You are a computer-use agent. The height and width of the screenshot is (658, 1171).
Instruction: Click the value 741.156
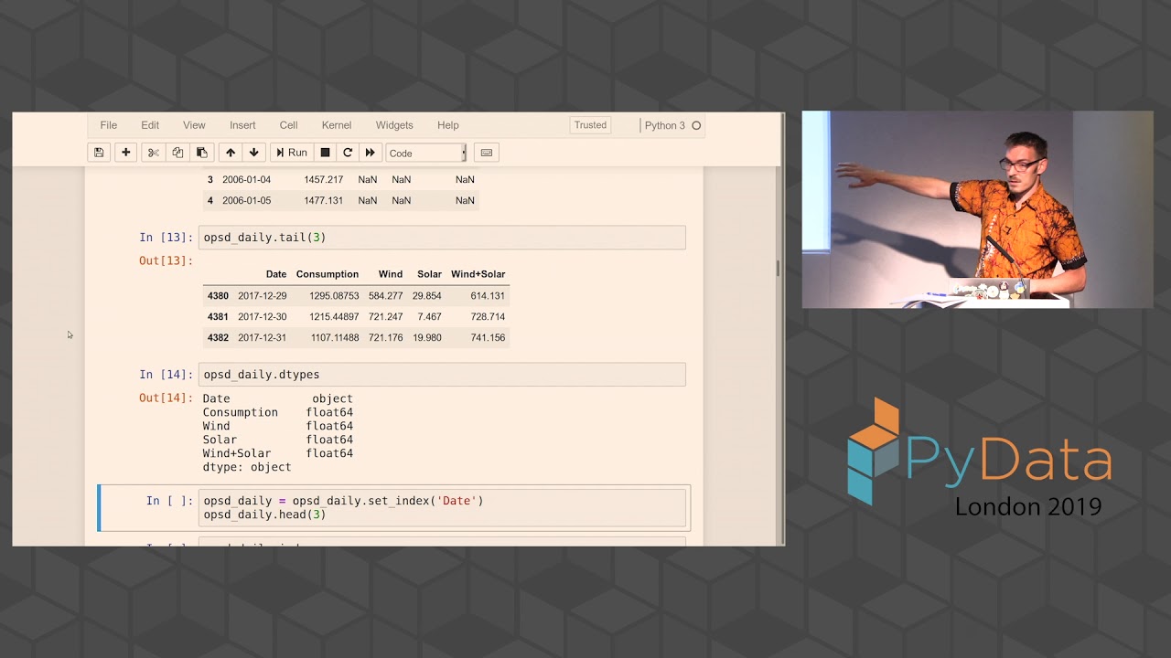pos(488,338)
